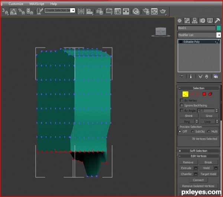
Task: Switch to the Display command panel tab
Action: 210,21
